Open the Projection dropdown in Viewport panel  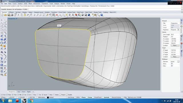point(178,30)
